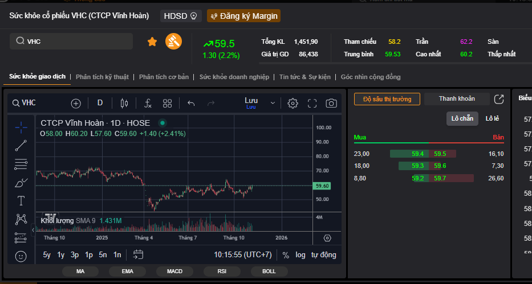Click the VHC stock search field
The image size is (532, 284).
71,41
